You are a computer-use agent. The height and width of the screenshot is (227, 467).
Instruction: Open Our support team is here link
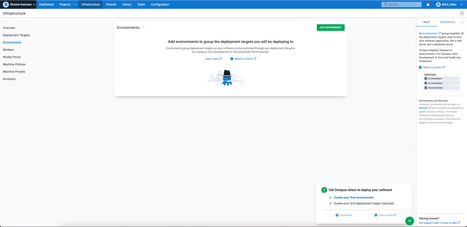[x=439, y=223]
